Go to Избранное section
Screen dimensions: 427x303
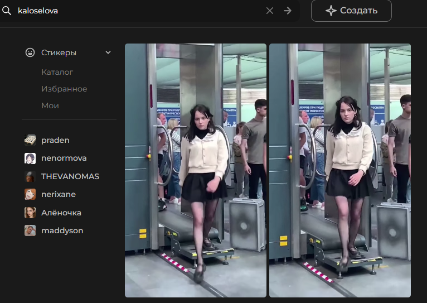pyautogui.click(x=64, y=89)
